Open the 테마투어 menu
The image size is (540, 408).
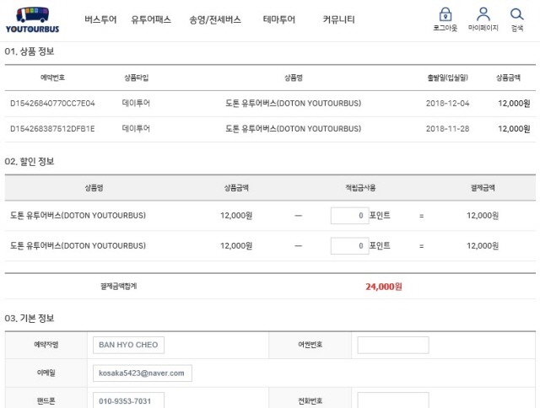click(279, 19)
